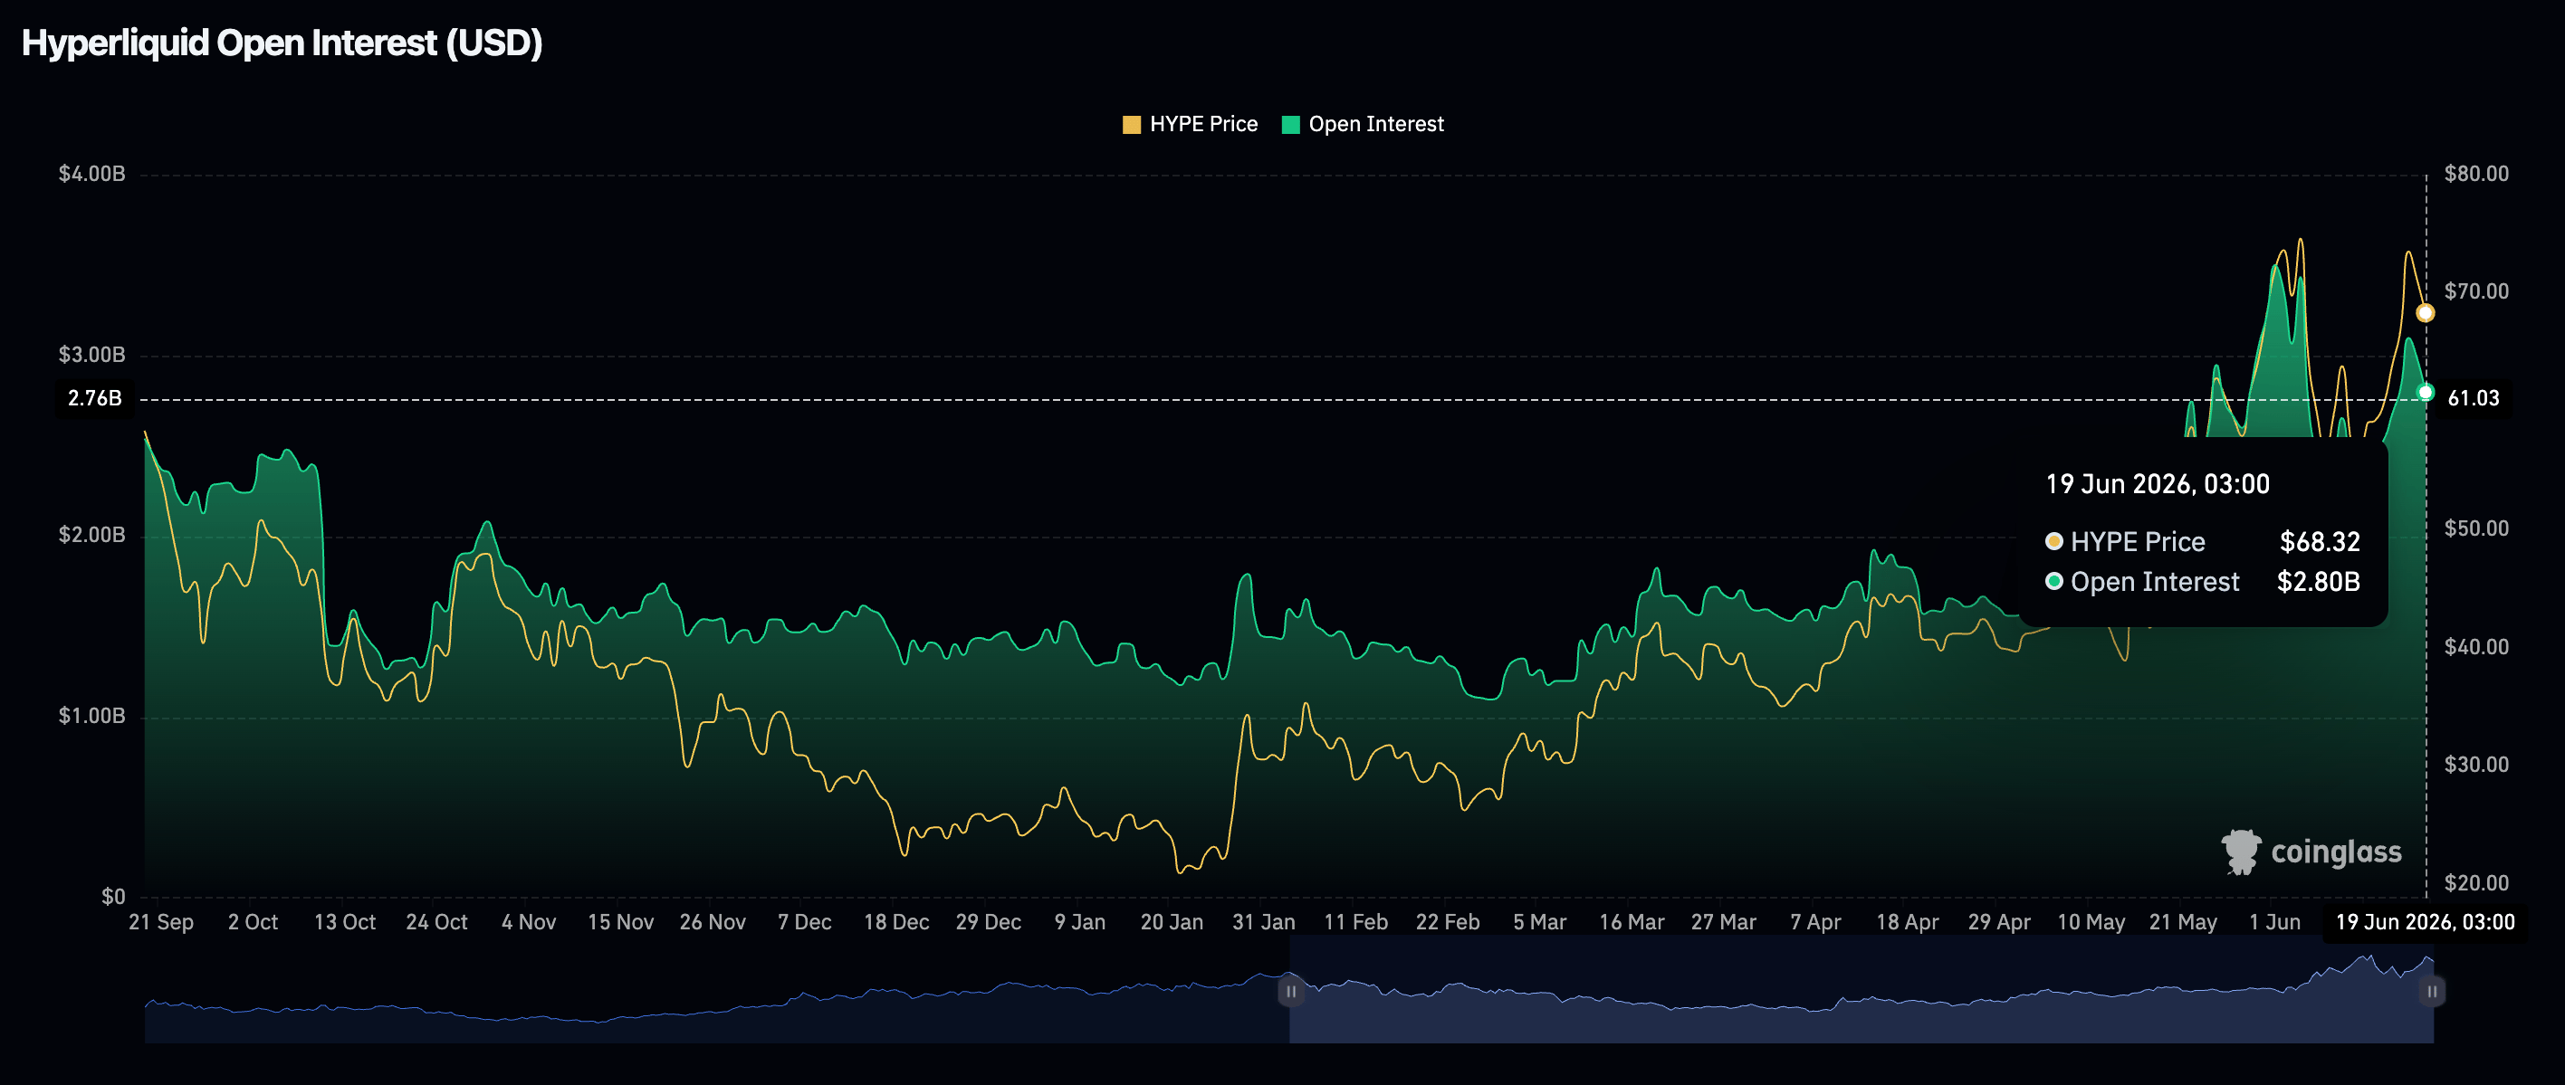This screenshot has height=1085, width=2565.
Task: Click the 5 Mar date label
Action: tap(1539, 923)
